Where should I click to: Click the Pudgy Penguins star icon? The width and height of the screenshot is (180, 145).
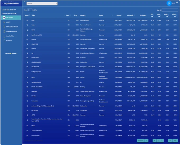pos(27,72)
